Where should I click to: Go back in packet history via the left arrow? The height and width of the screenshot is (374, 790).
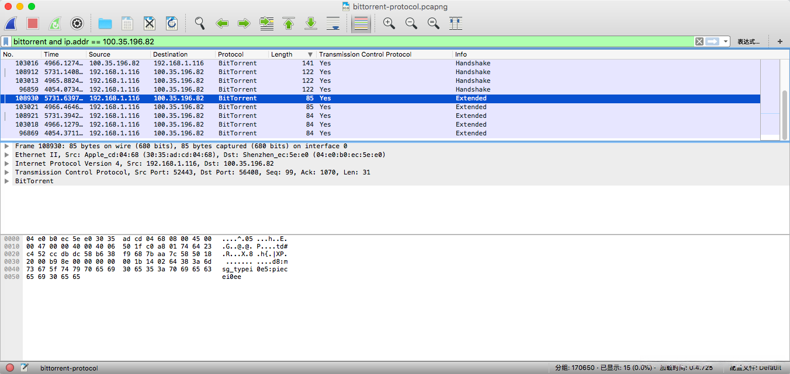pyautogui.click(x=222, y=24)
